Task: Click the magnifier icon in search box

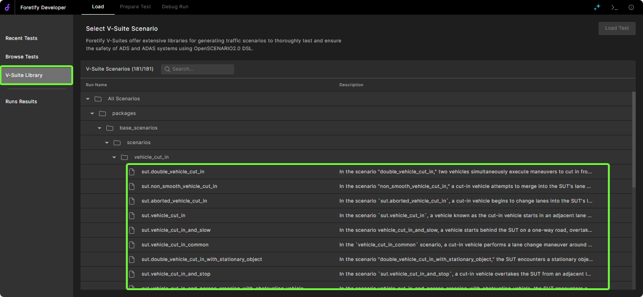Action: point(167,69)
